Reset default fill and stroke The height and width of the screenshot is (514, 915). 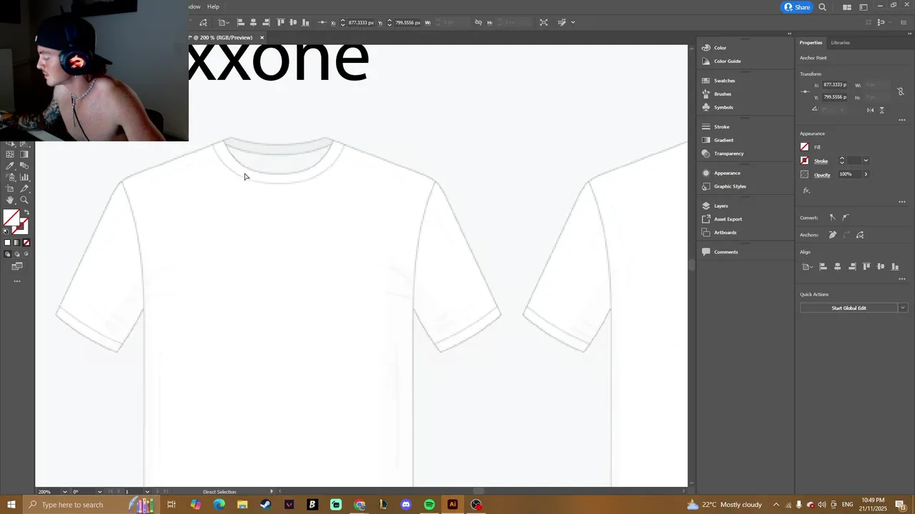[6, 231]
